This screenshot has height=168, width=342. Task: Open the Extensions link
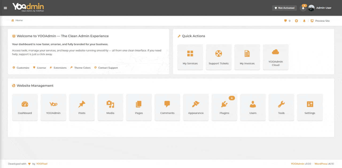tap(58, 68)
